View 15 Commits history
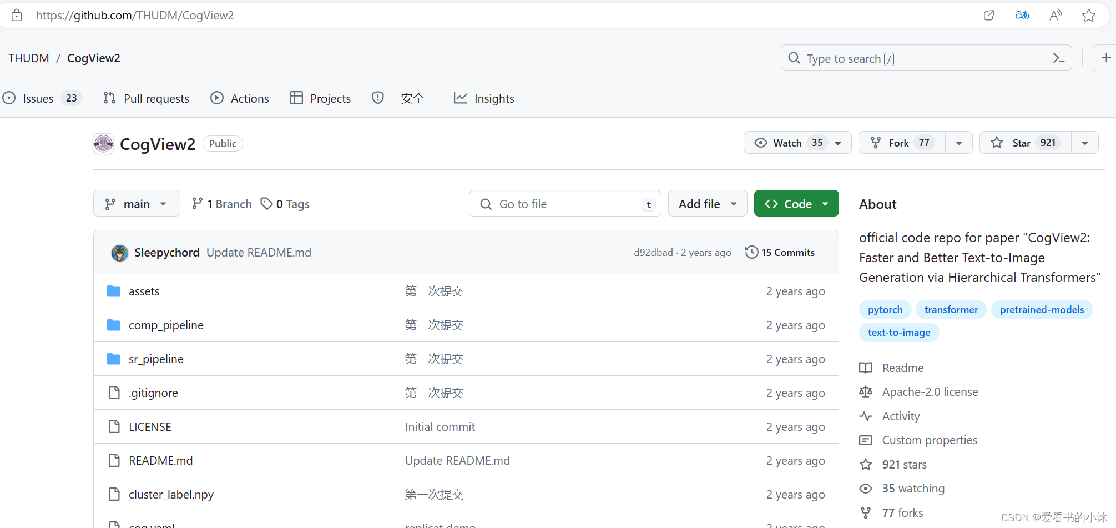1116x528 pixels. click(x=780, y=252)
